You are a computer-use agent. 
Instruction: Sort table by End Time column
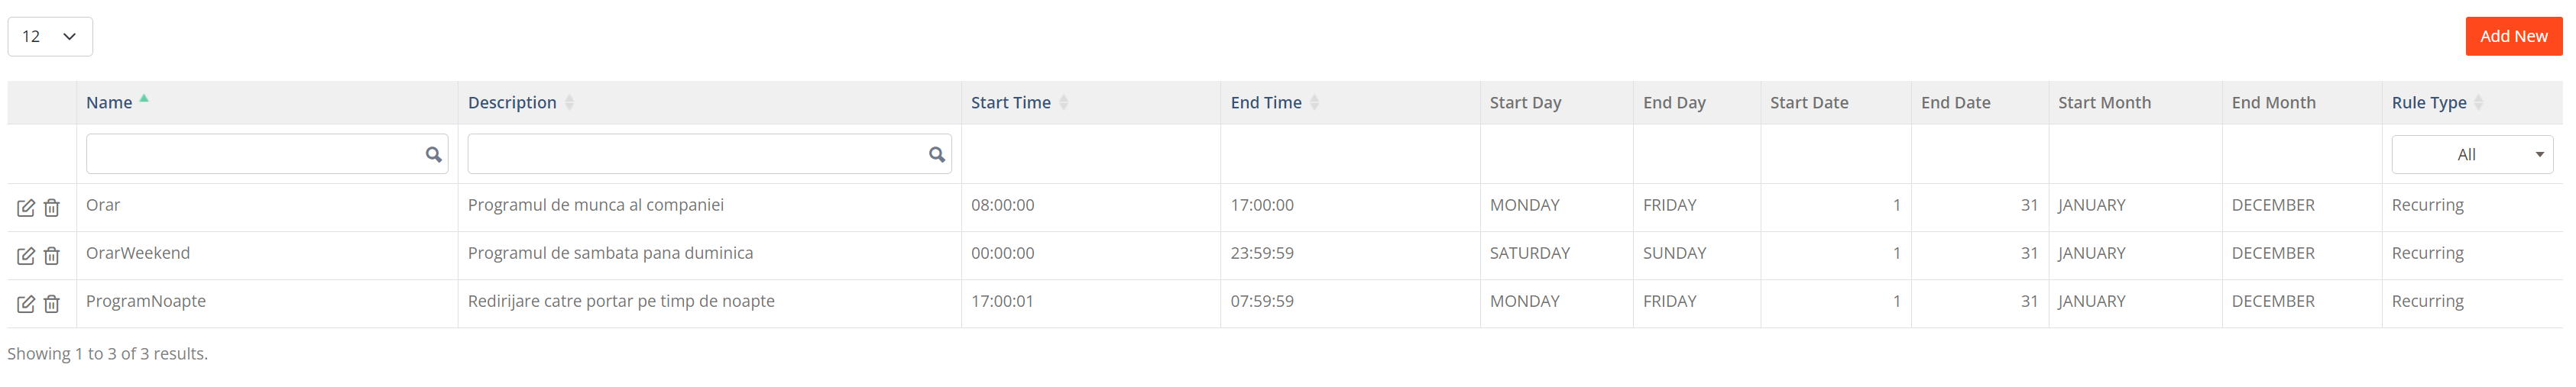point(1266,102)
